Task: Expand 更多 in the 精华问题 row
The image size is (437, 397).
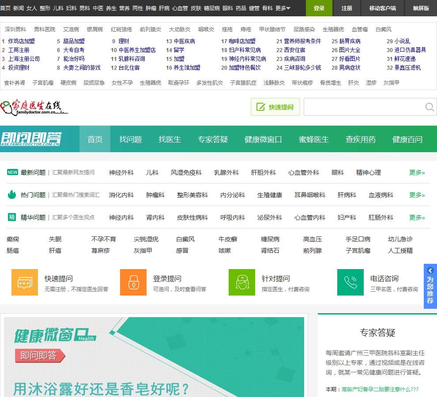Action: (x=417, y=217)
